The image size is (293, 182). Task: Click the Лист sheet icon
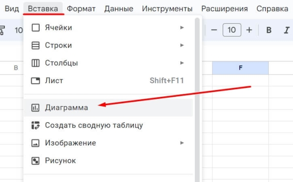coord(36,81)
